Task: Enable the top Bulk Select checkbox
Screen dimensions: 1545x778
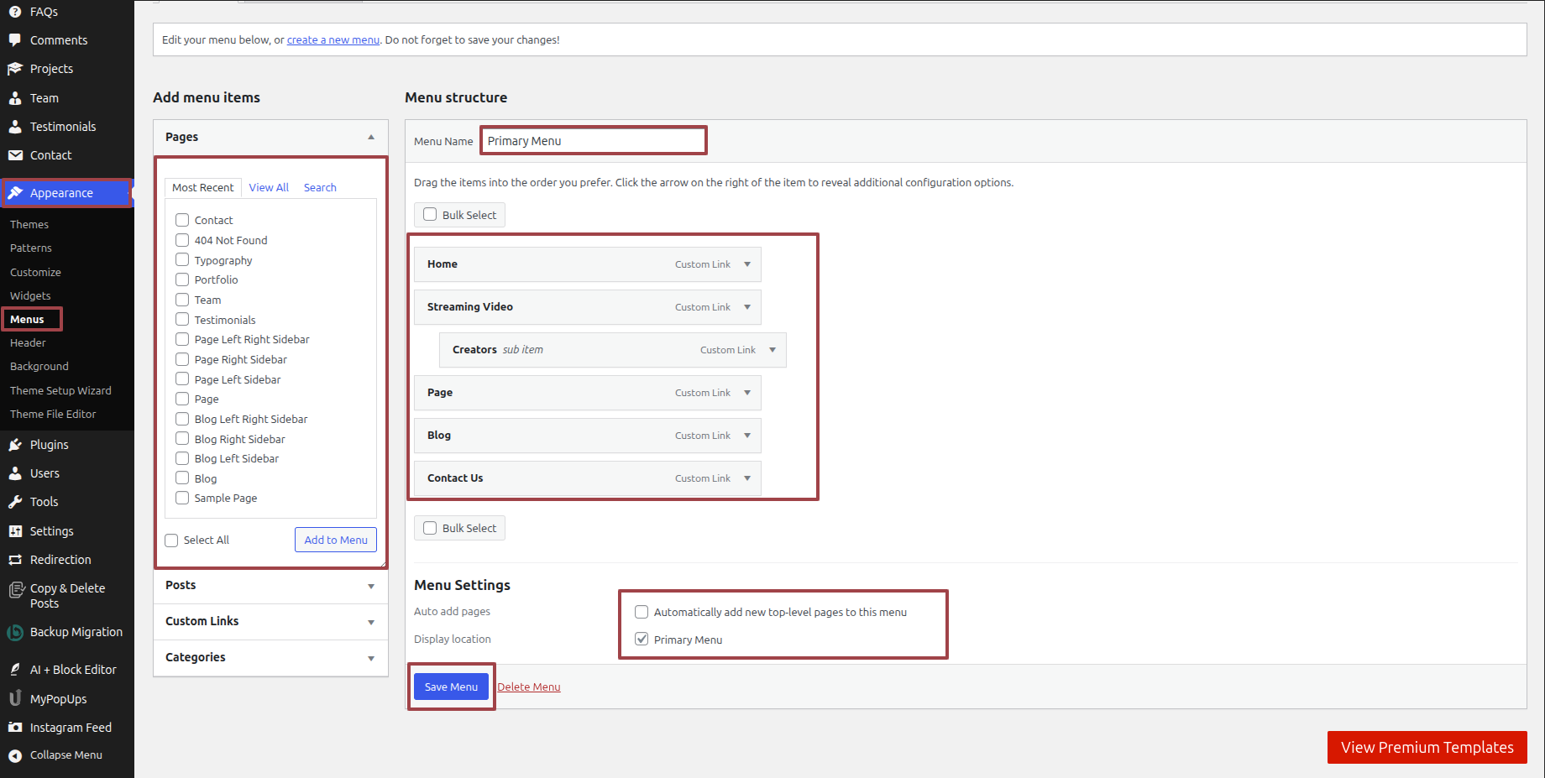Action: (430, 215)
